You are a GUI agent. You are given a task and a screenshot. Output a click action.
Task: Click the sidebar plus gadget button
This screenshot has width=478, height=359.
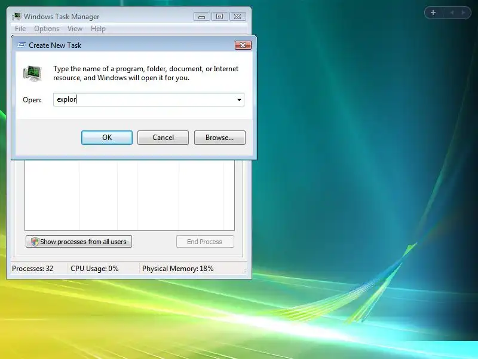433,13
